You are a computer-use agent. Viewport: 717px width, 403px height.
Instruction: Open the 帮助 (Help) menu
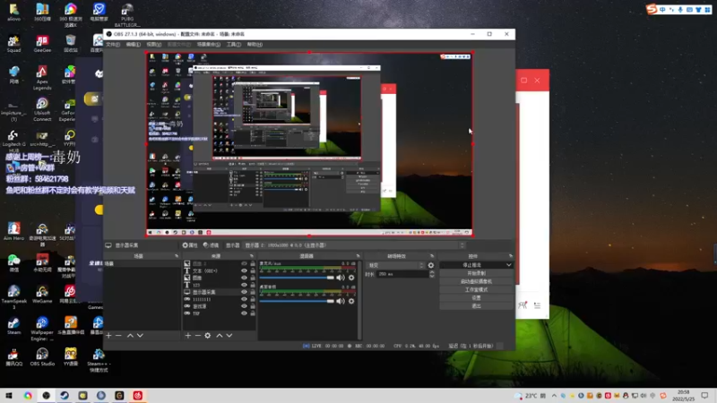tap(255, 44)
